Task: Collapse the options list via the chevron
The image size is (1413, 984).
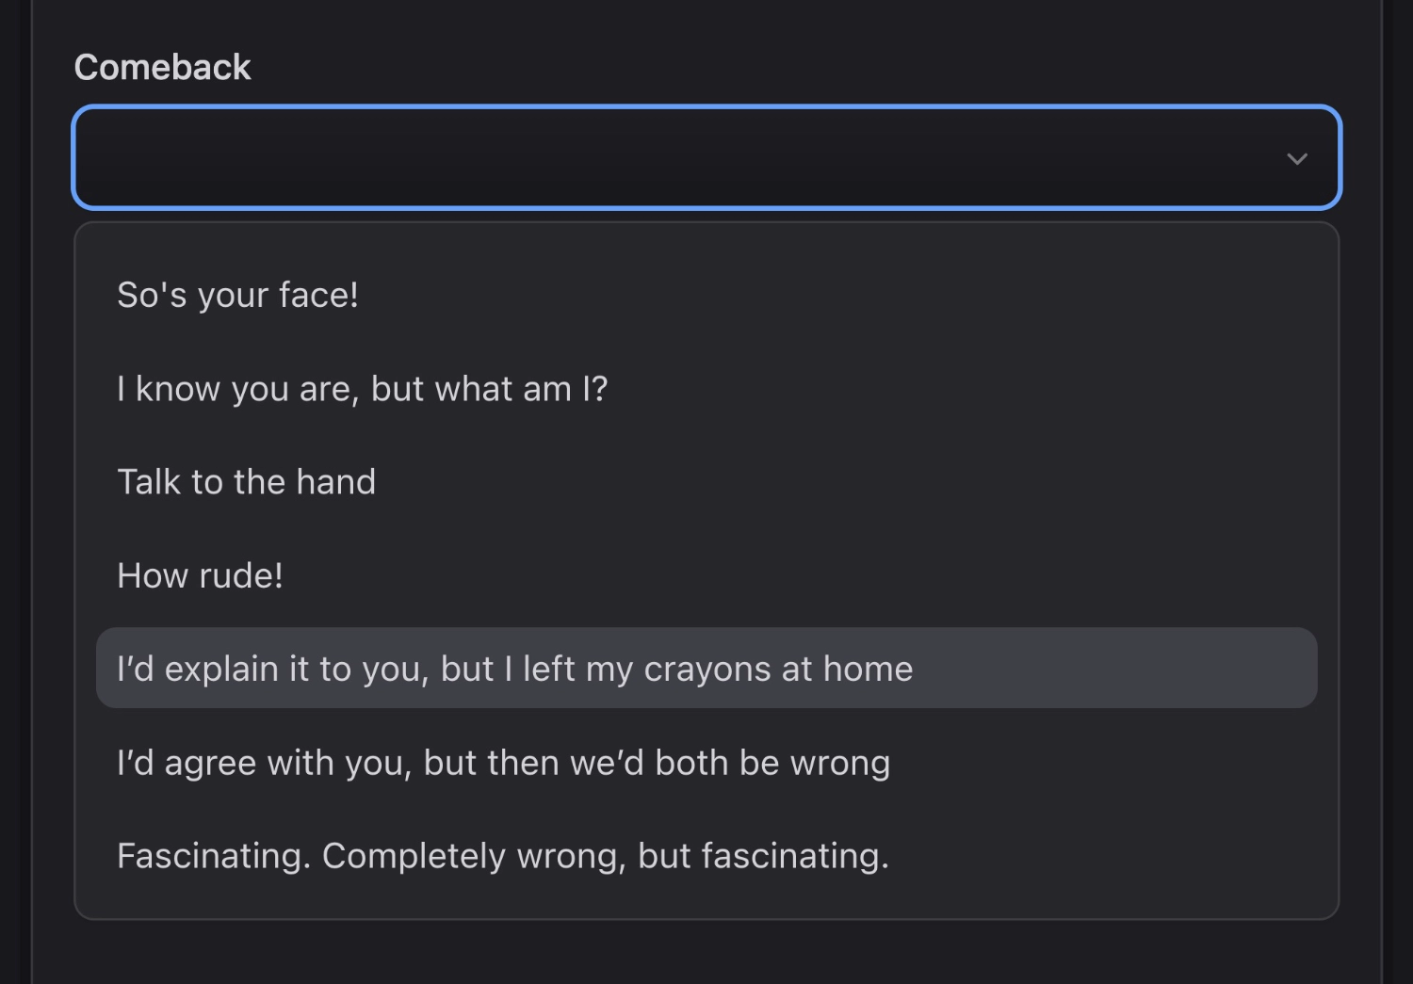Action: click(1297, 158)
